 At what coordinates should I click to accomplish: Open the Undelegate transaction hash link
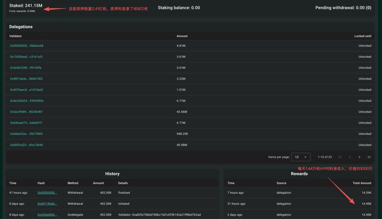[47, 215]
